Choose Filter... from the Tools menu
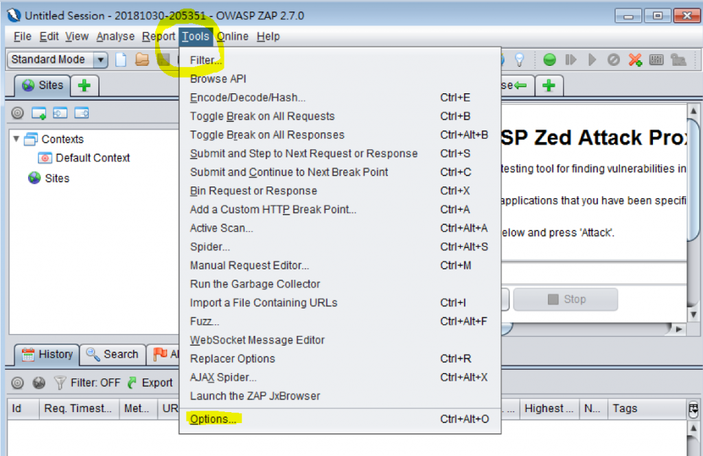Viewport: 703px width, 456px height. pyautogui.click(x=340, y=60)
